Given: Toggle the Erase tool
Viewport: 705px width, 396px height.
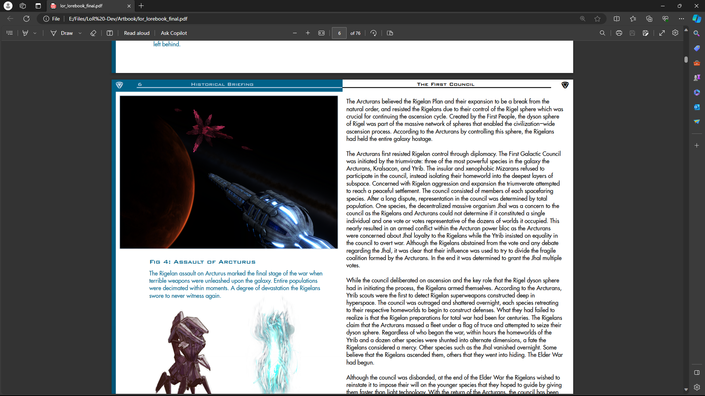Looking at the screenshot, I should (93, 33).
